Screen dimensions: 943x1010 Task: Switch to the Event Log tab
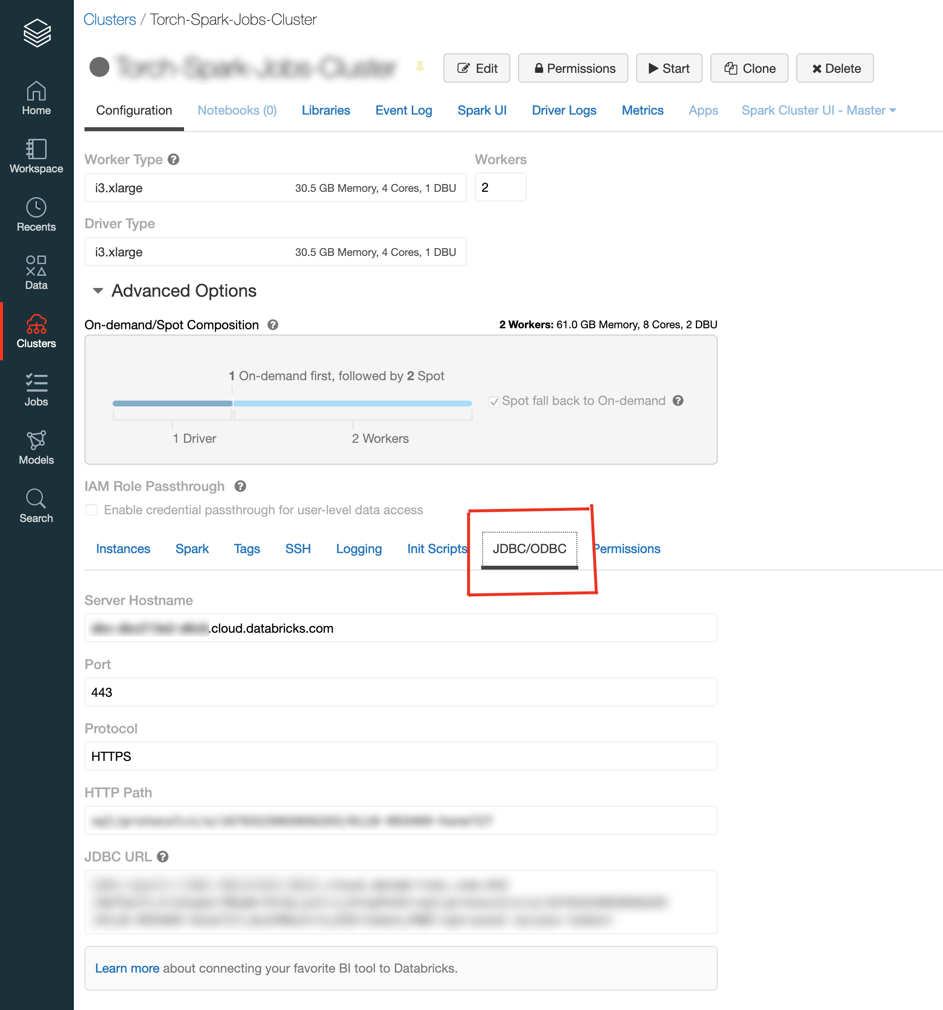(404, 110)
